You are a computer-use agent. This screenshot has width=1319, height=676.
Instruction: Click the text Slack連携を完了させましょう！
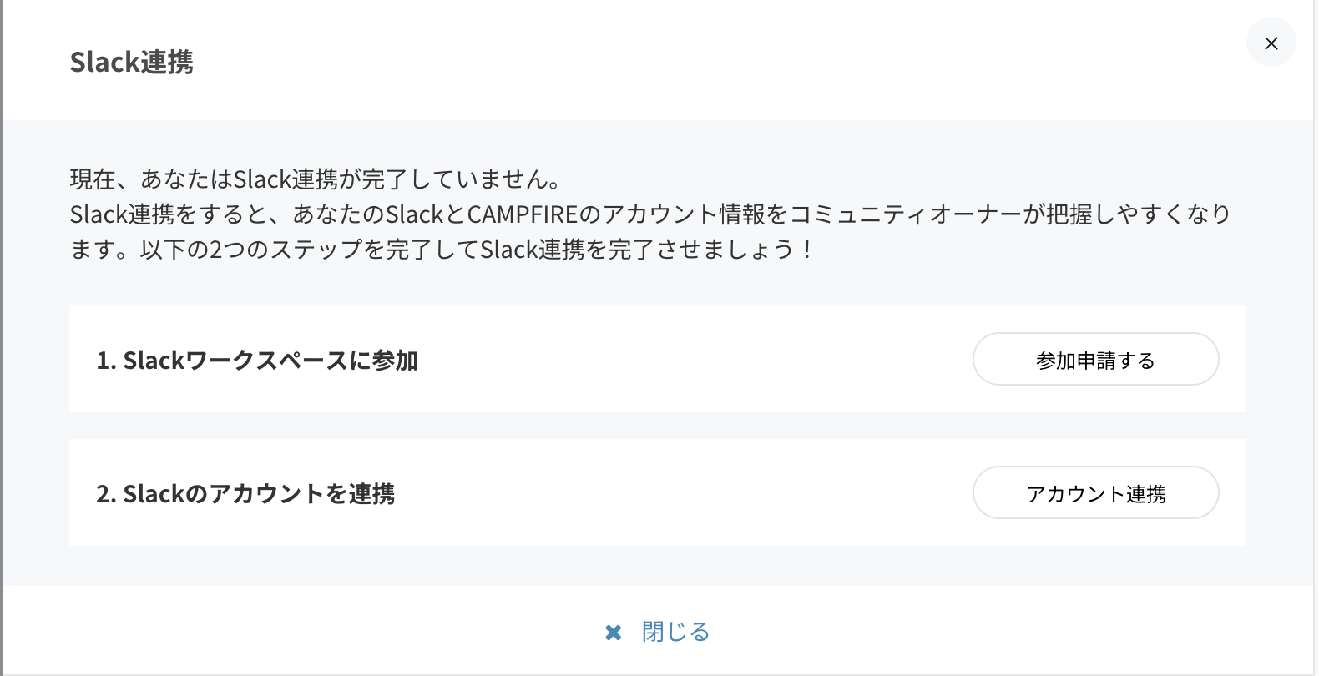click(x=647, y=250)
